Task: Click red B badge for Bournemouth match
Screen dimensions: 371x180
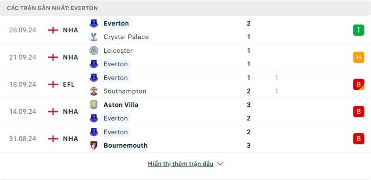Action: 358,139
